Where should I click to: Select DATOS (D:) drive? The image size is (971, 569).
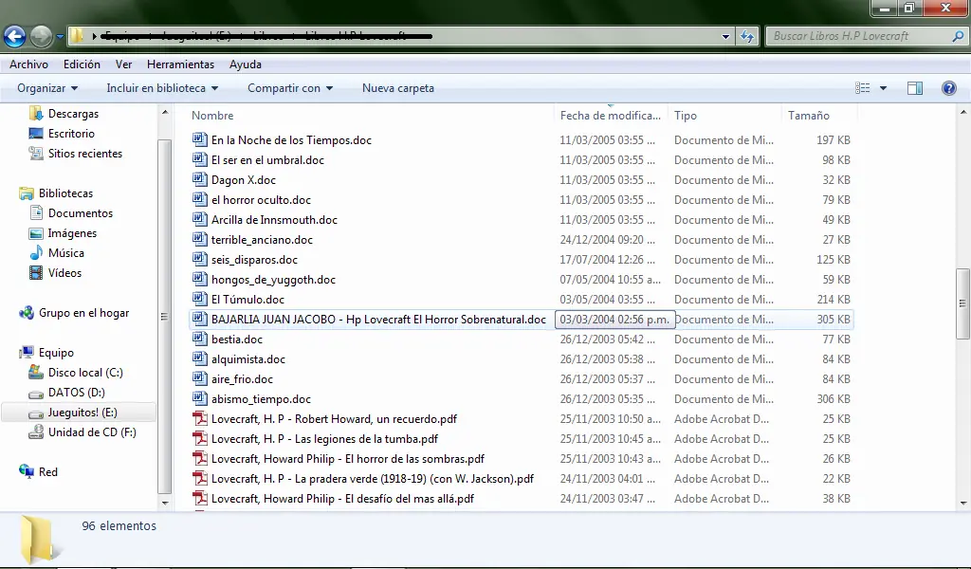76,393
